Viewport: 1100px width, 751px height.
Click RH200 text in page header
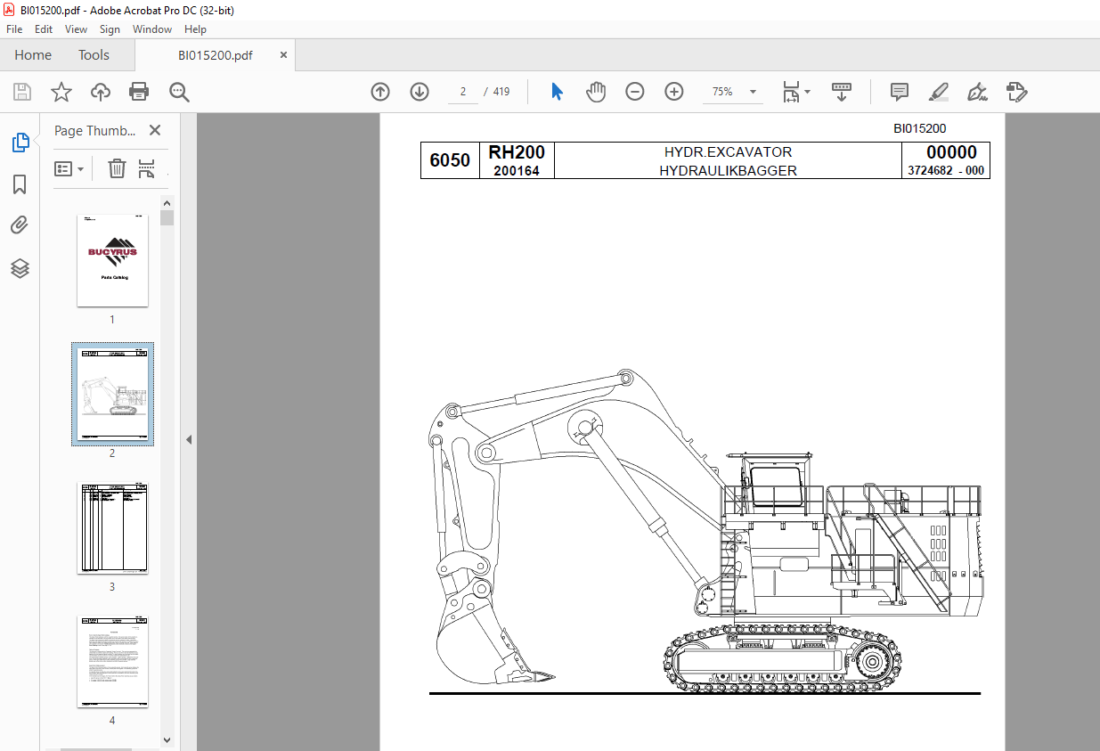pyautogui.click(x=517, y=152)
